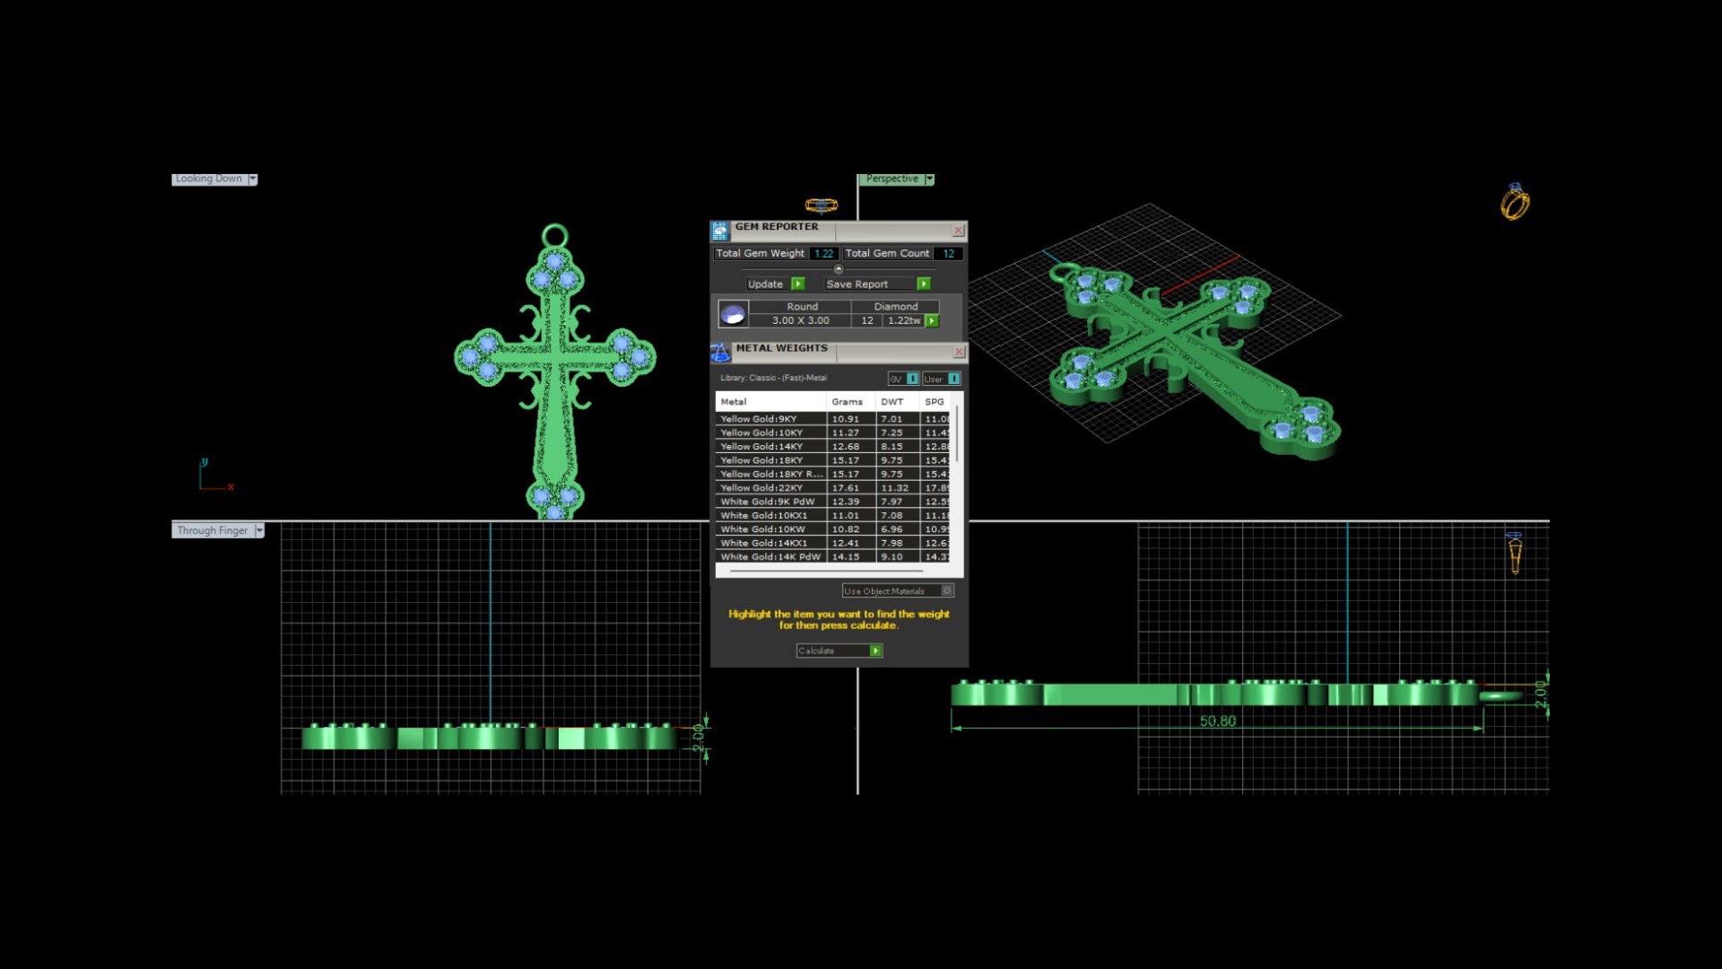Viewport: 1722px width, 969px height.
Task: Click the 50.80 dimension label
Action: click(1217, 721)
